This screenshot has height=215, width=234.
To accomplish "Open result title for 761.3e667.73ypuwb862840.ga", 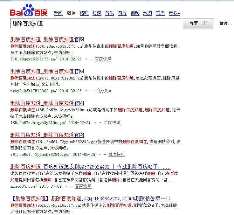I will [x=47, y=135].
